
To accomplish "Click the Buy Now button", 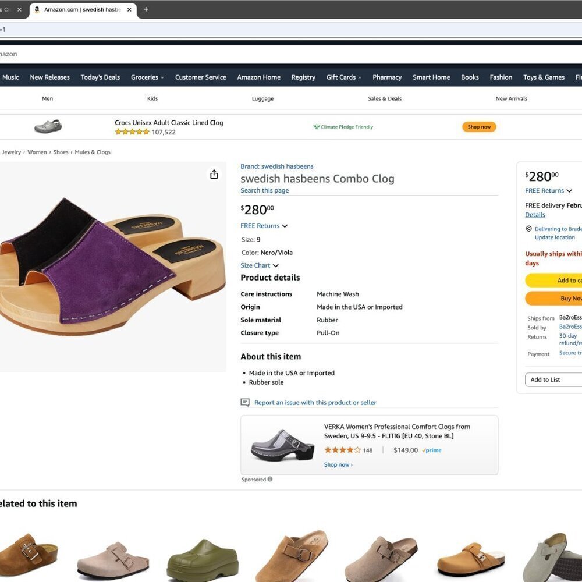I will (553, 299).
